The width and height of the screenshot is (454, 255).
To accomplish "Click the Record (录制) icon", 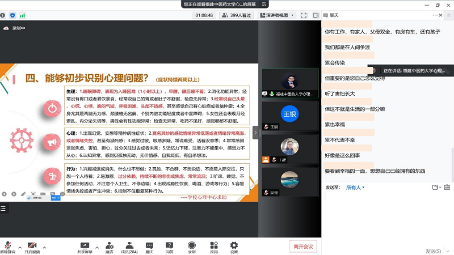I will click(192, 248).
